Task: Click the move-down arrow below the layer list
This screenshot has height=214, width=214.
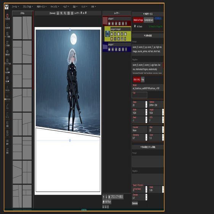Action: click(x=106, y=196)
